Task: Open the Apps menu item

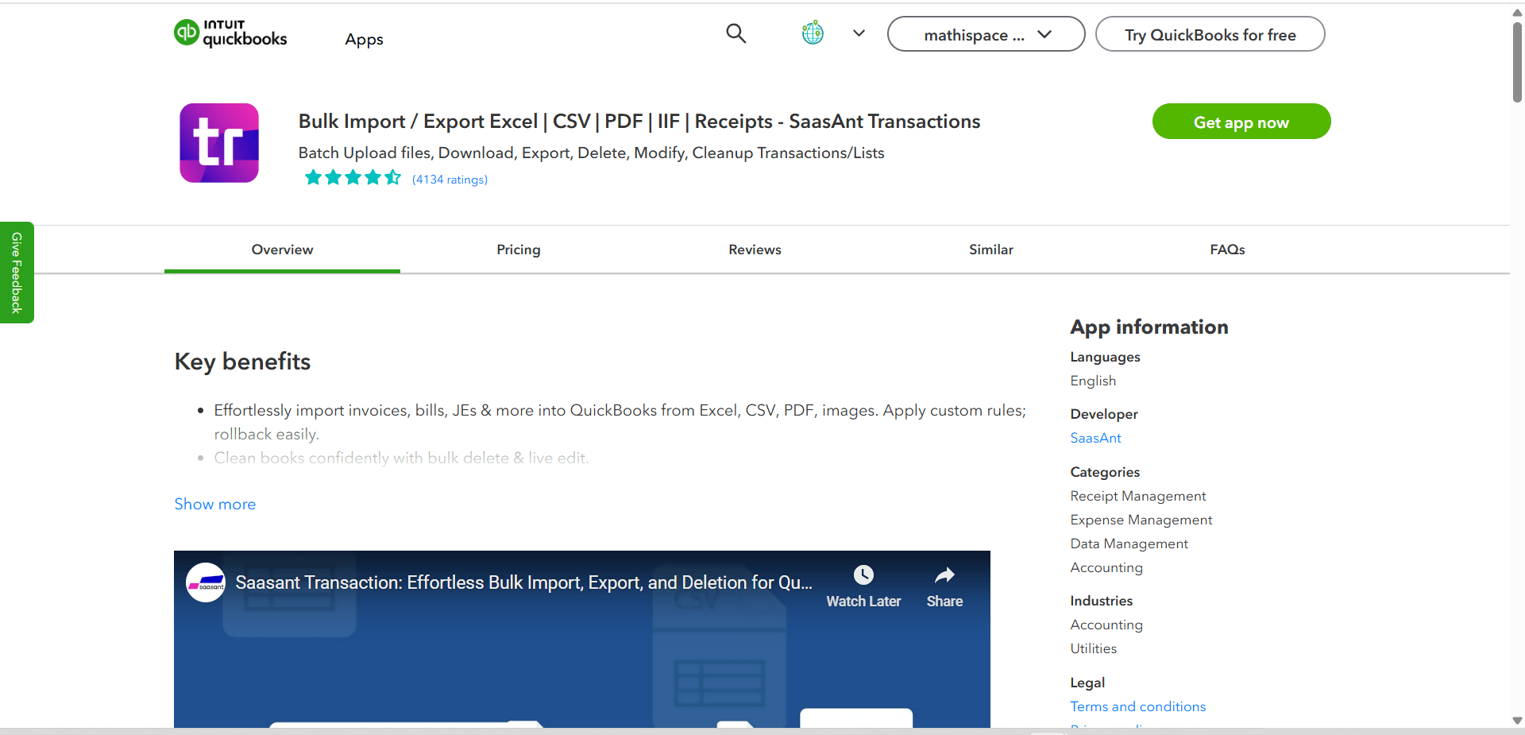Action: point(364,39)
